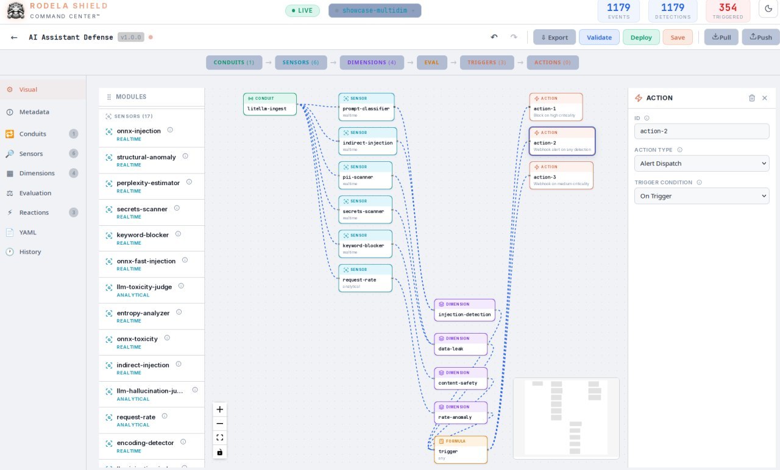Delete action-2 using the trash icon
This screenshot has width=780, height=470.
752,97
